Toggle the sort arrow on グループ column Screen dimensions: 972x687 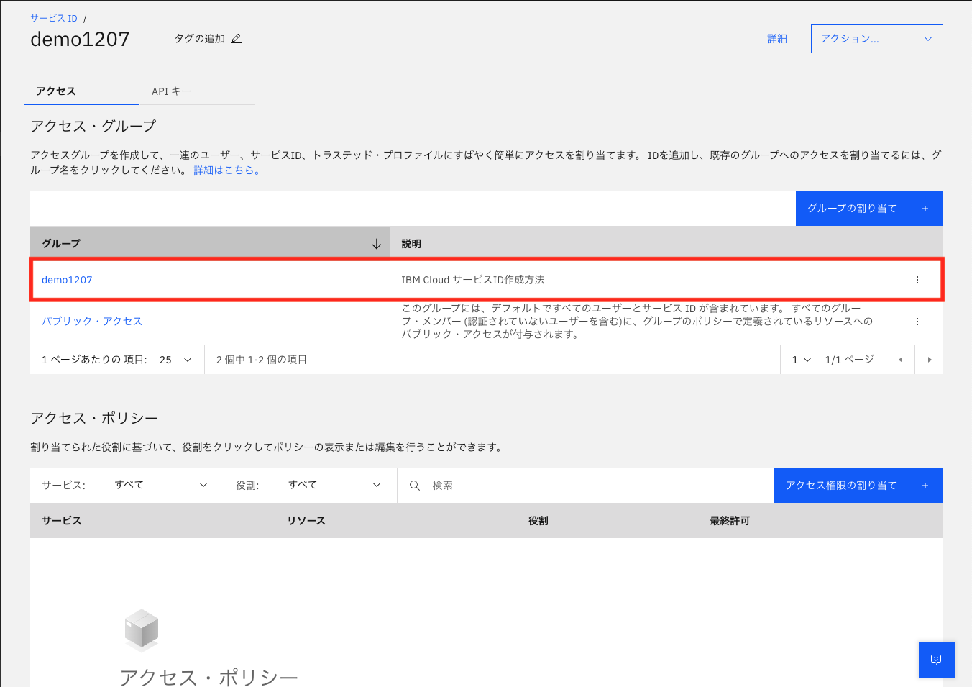[376, 243]
